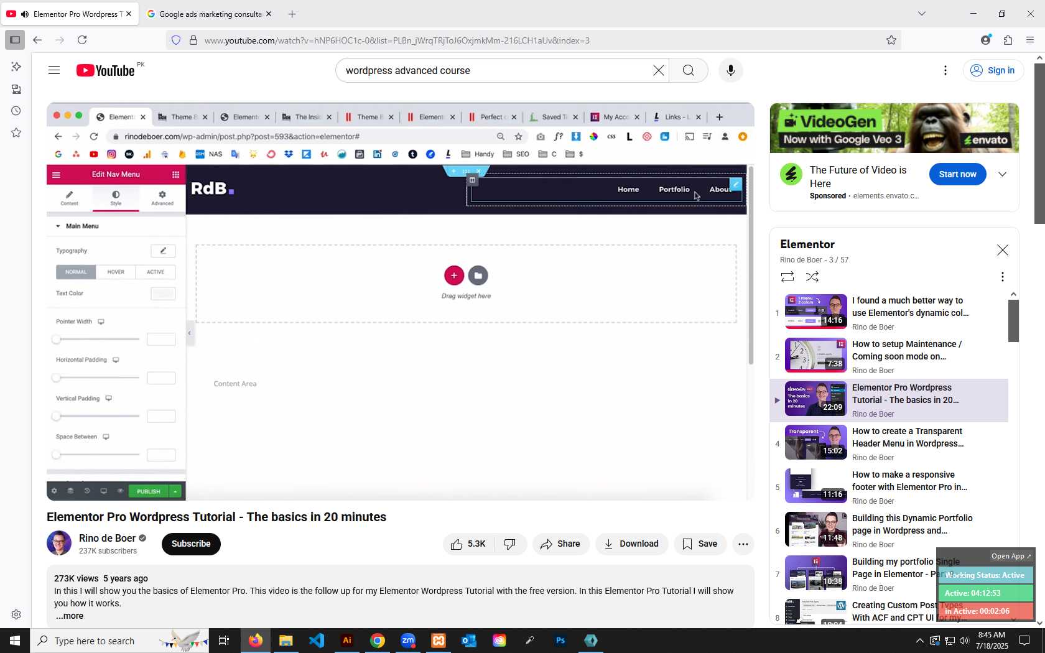
Task: Click the page vertical scrollbar
Action: click(1039, 143)
